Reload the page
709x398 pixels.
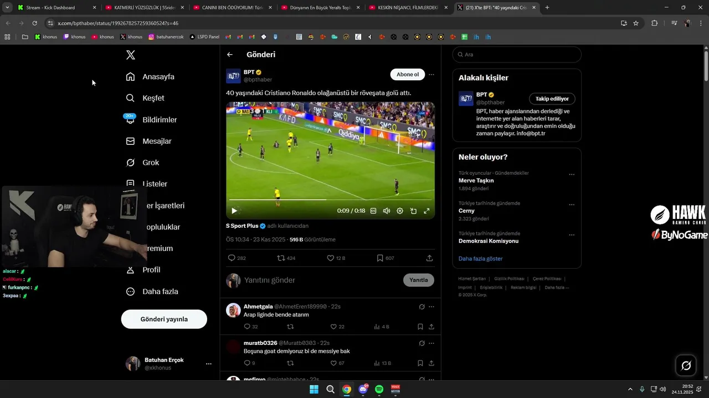pyautogui.click(x=34, y=23)
